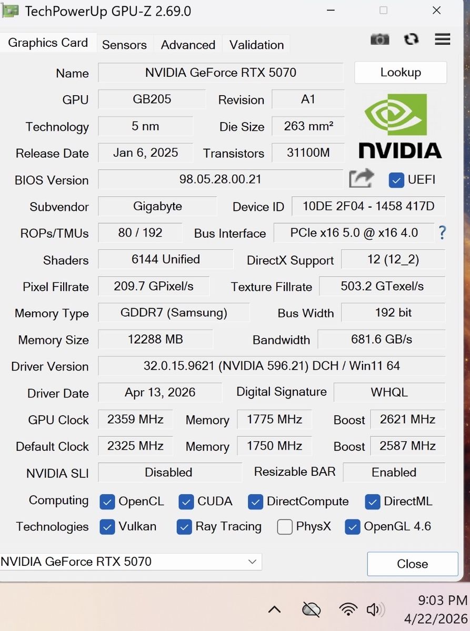Image resolution: width=470 pixels, height=631 pixels.
Task: Open the hamburger menu icon
Action: coord(442,39)
